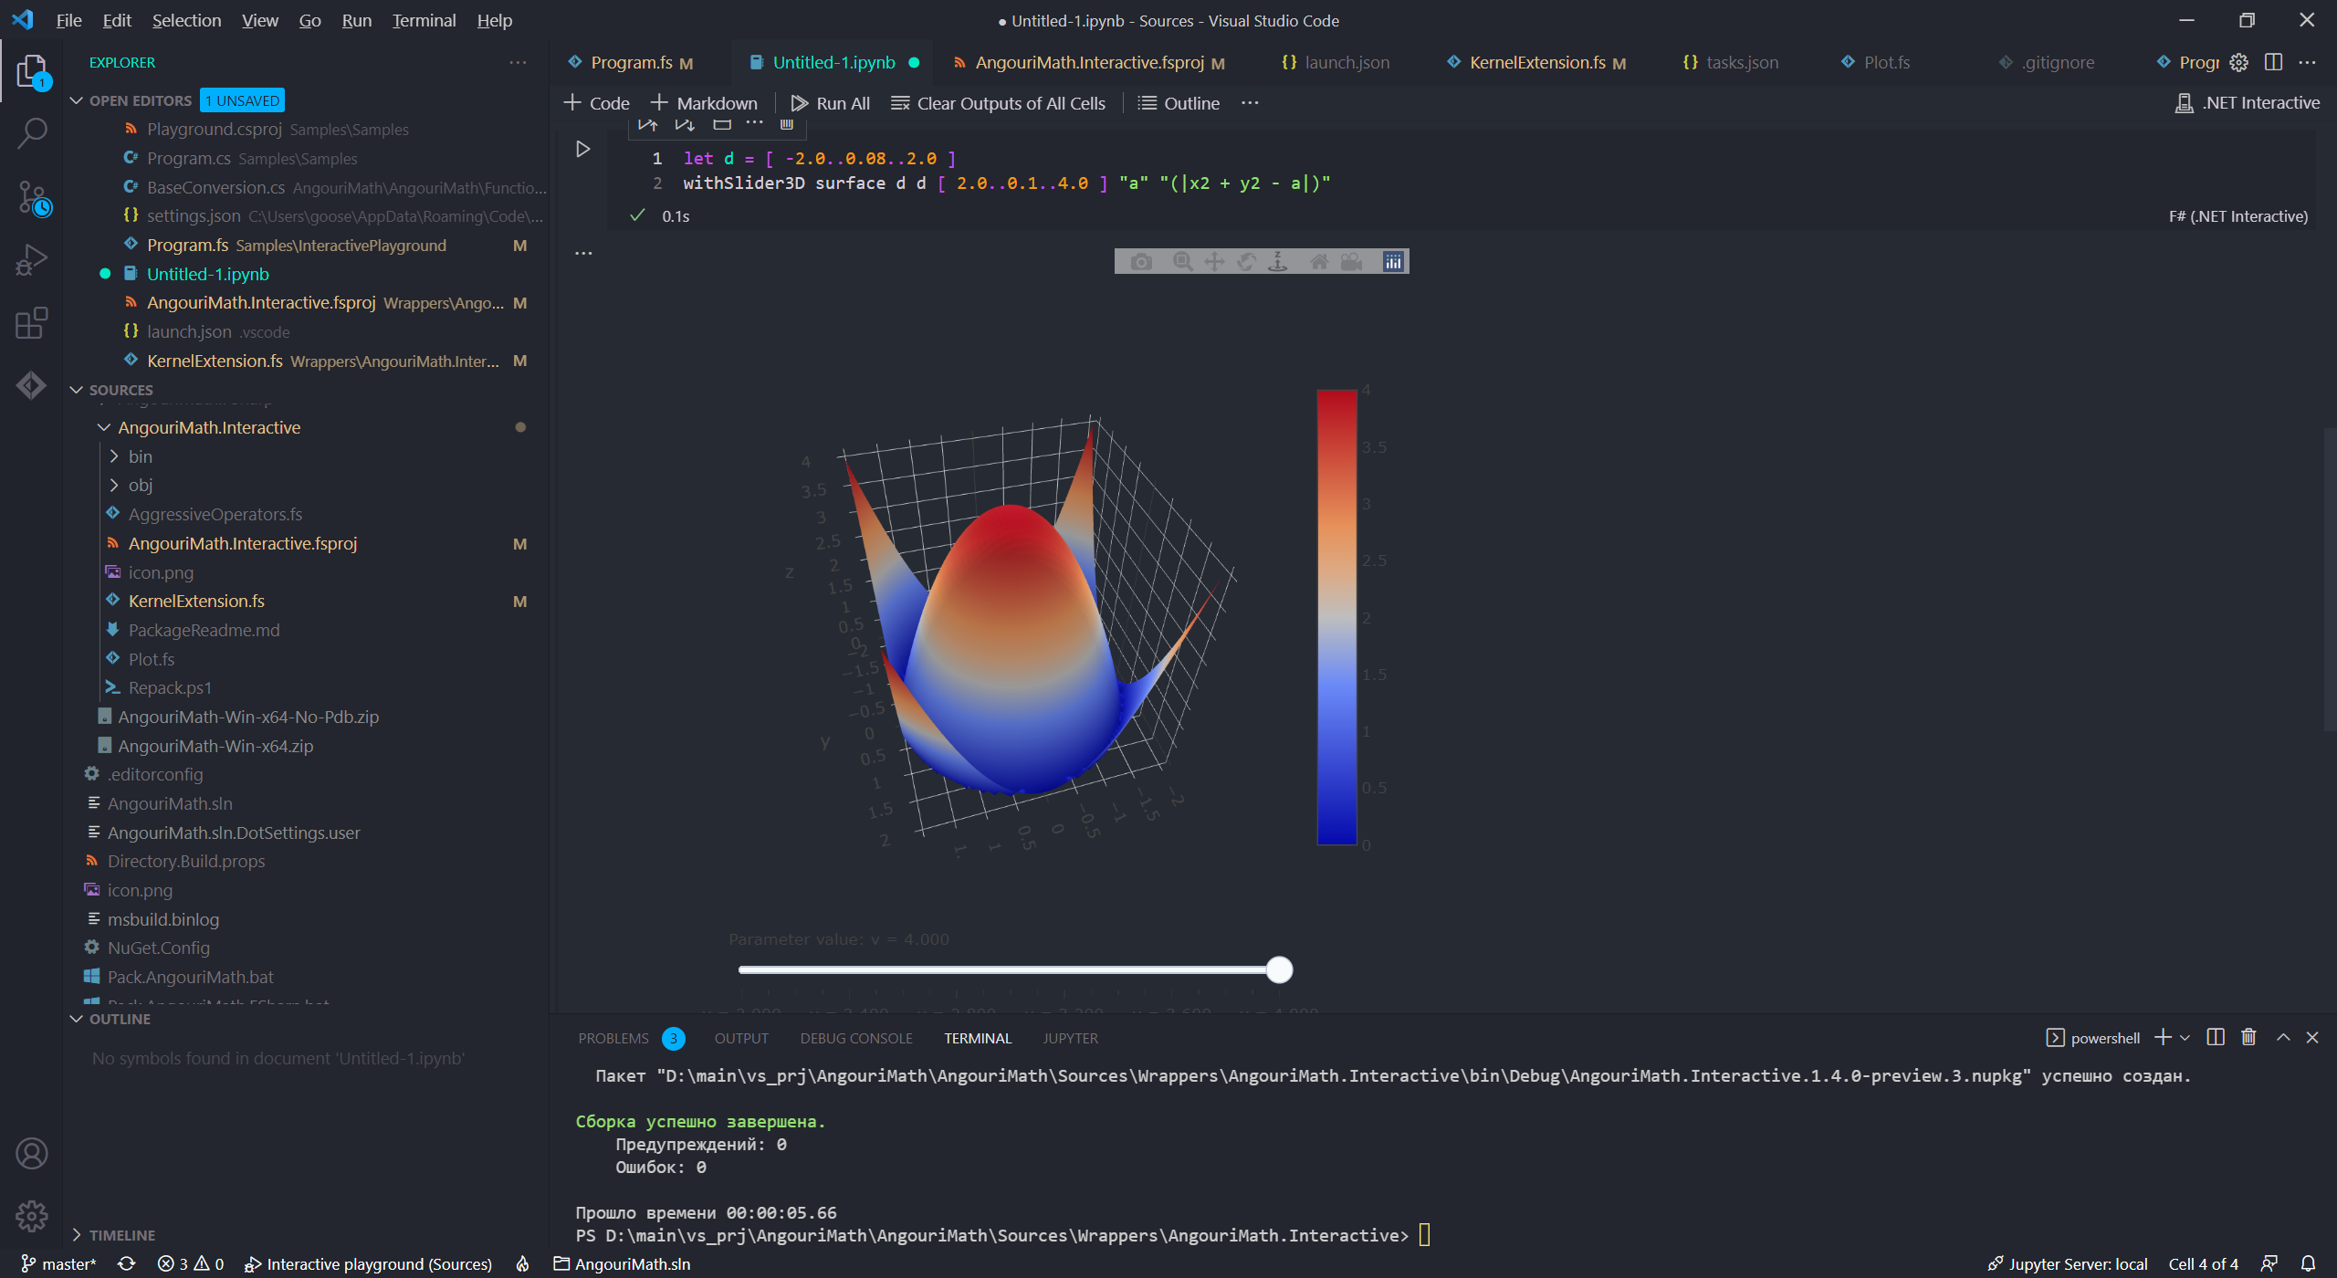
Task: Click the parameter slider handle
Action: coord(1280,969)
